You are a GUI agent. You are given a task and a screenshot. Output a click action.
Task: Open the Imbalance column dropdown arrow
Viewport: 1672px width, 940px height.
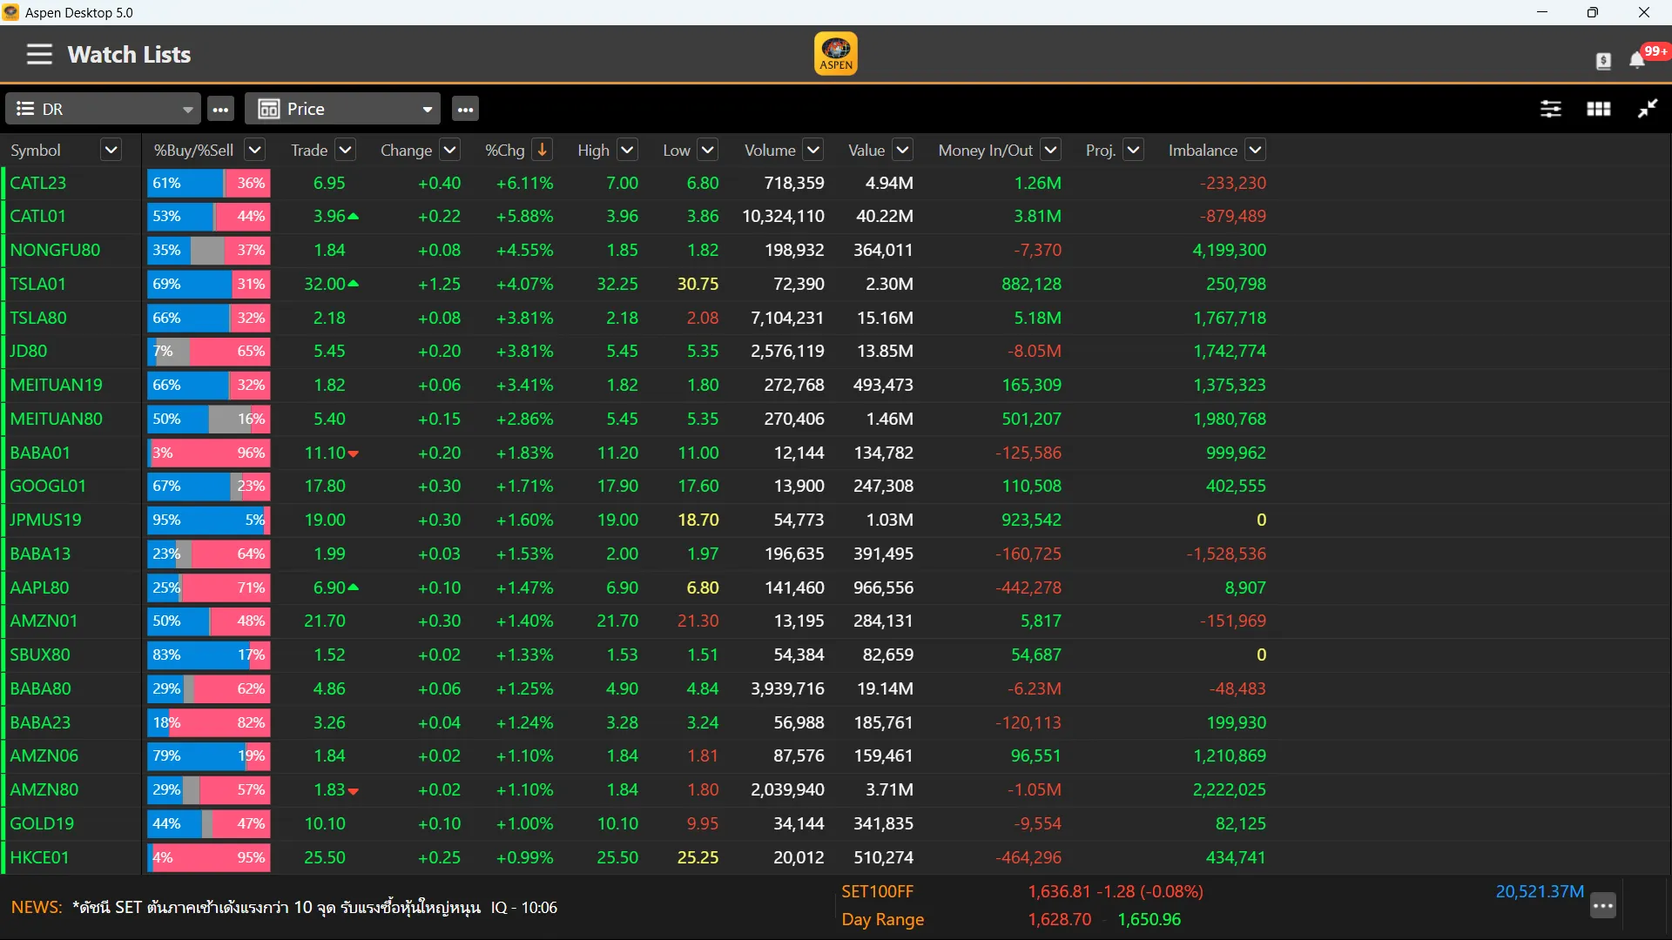click(x=1255, y=150)
